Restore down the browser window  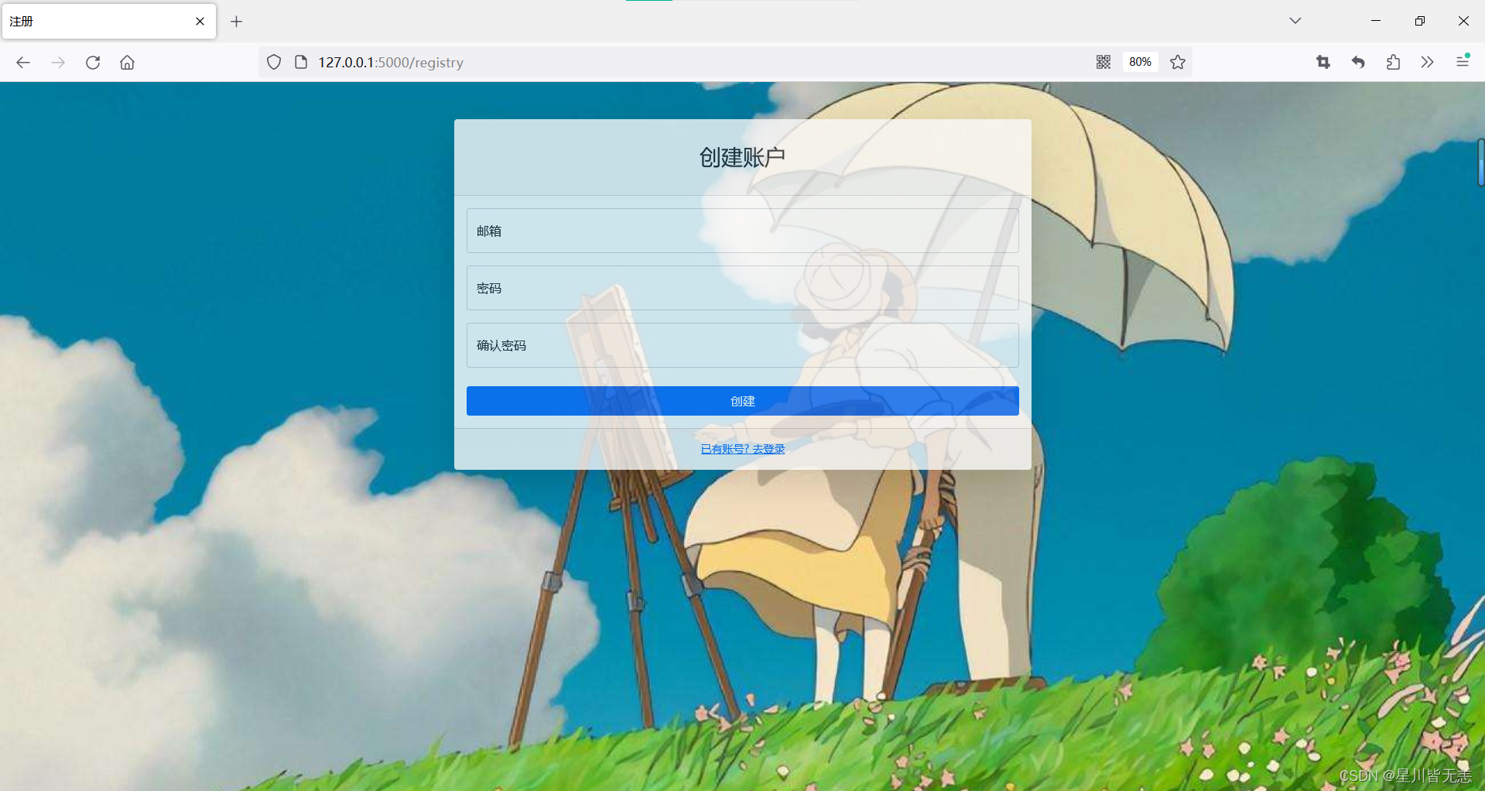click(x=1419, y=21)
